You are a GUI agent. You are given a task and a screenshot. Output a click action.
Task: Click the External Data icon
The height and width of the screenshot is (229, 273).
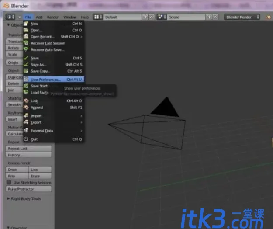click(x=26, y=130)
